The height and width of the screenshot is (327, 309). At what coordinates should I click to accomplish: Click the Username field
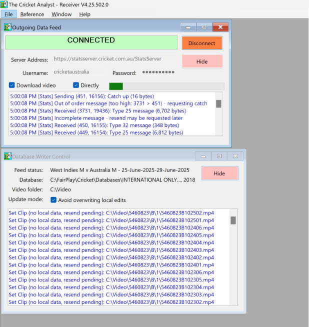pos(78,71)
